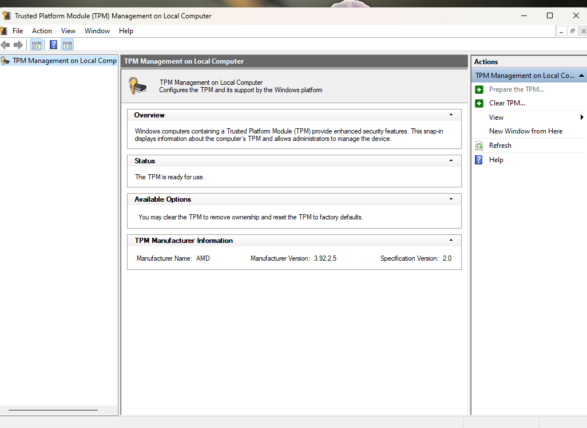Image resolution: width=587 pixels, height=428 pixels.
Task: Select Prepare the TPM... action
Action: tap(517, 89)
